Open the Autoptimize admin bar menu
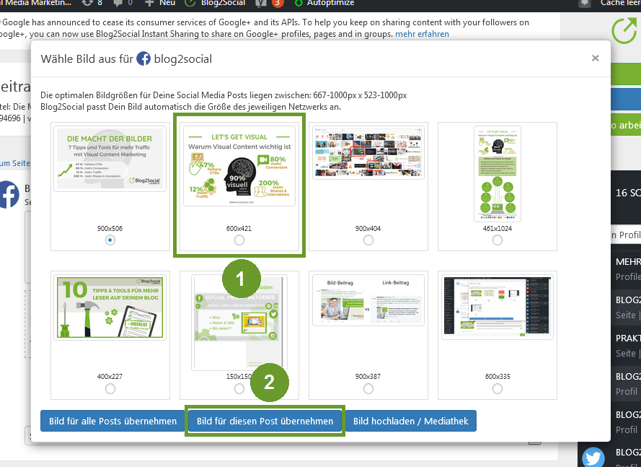Screen dimensions: 641x467 coord(324,3)
